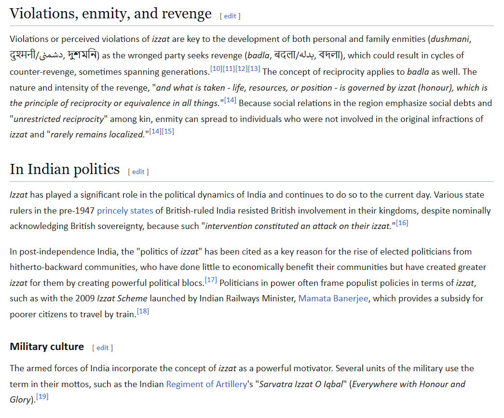
Task: Jump to citation footnote 10
Action: [216, 69]
